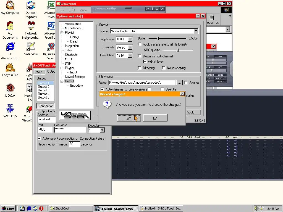Click the Internet Explorer quick launch icon

[x=29, y=208]
